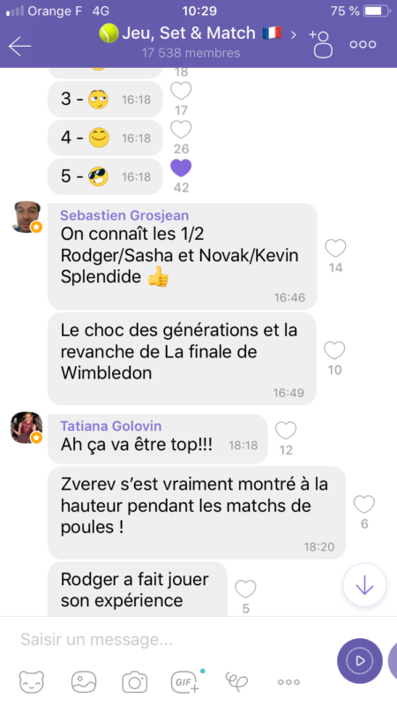
Task: Open the doodle drawing icon
Action: (x=236, y=681)
